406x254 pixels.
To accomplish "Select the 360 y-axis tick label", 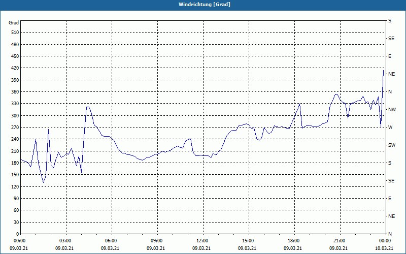I will point(15,92).
